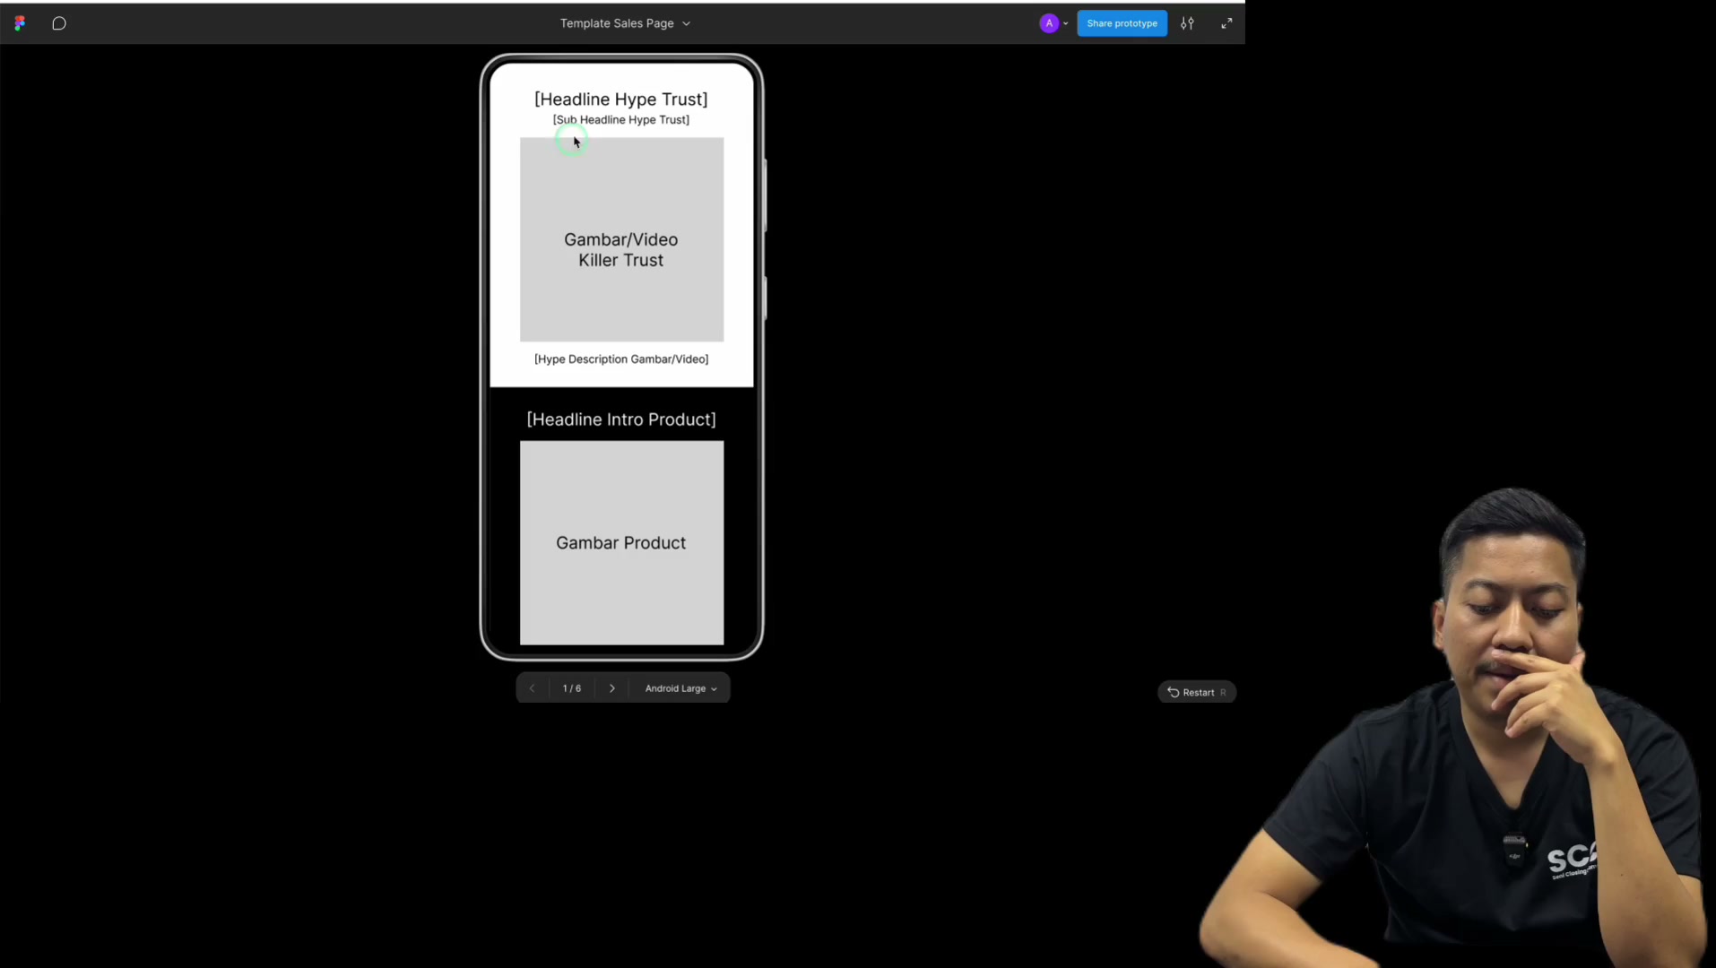
Task: Click the Headline Hype Trust text
Action: coord(620,99)
